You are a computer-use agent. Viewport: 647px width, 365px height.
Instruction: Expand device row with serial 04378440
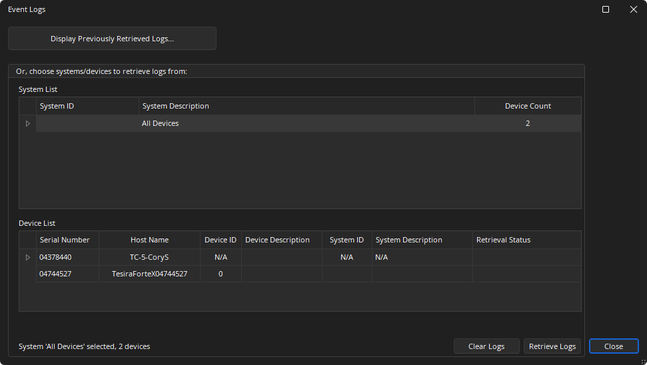coord(27,257)
